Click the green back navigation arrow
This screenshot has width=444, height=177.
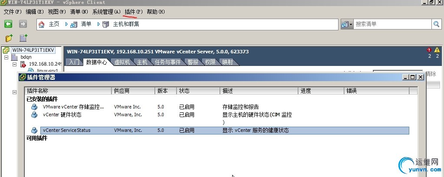pyautogui.click(x=8, y=24)
